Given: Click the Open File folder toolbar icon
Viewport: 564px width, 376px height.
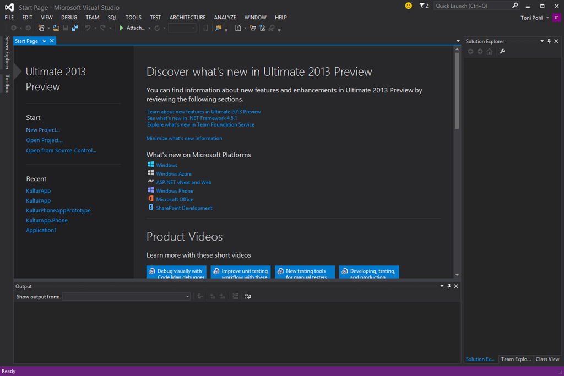Looking at the screenshot, I should pyautogui.click(x=56, y=28).
